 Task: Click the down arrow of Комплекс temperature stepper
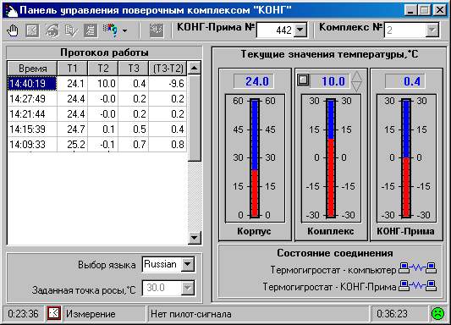[x=357, y=86]
